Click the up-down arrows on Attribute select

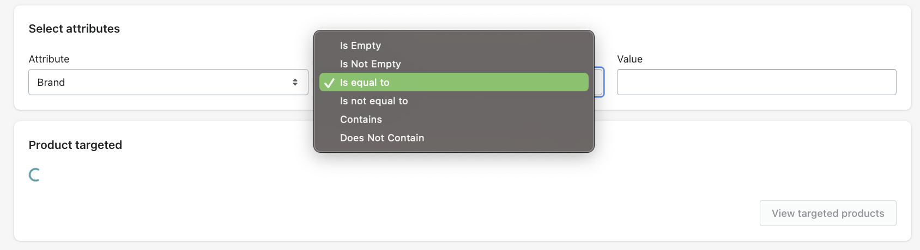[295, 82]
